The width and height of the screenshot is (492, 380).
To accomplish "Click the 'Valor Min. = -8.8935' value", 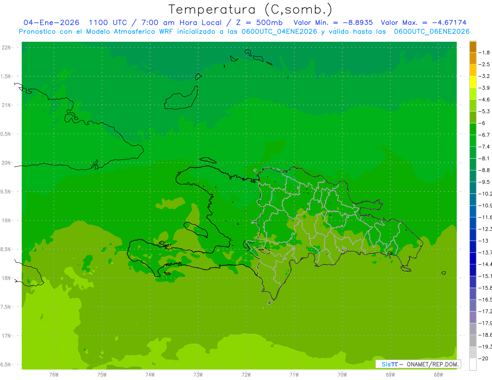I will [333, 23].
